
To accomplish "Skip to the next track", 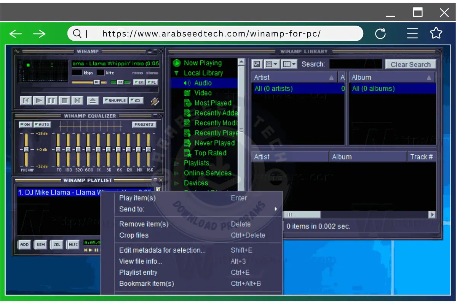I will pyautogui.click(x=78, y=100).
